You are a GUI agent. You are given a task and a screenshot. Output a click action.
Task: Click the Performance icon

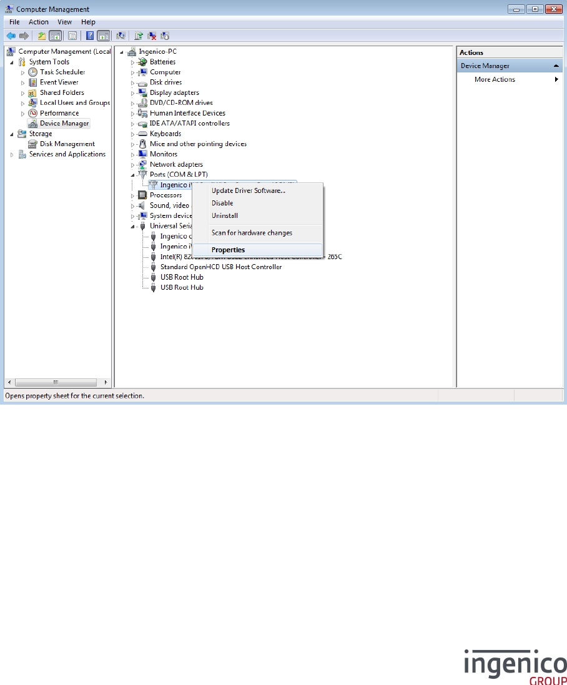point(32,113)
